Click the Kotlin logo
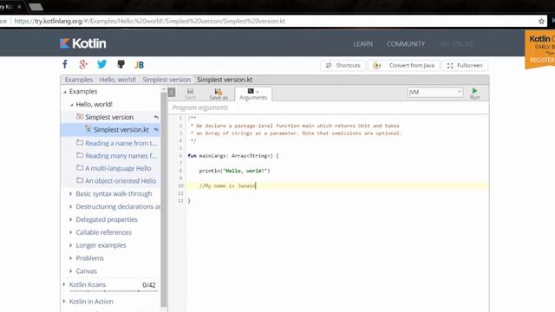Screen dimensions: 555x312 [x=83, y=43]
